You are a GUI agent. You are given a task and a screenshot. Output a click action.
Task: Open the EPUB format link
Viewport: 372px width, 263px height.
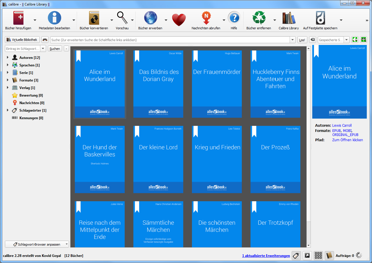337,131
